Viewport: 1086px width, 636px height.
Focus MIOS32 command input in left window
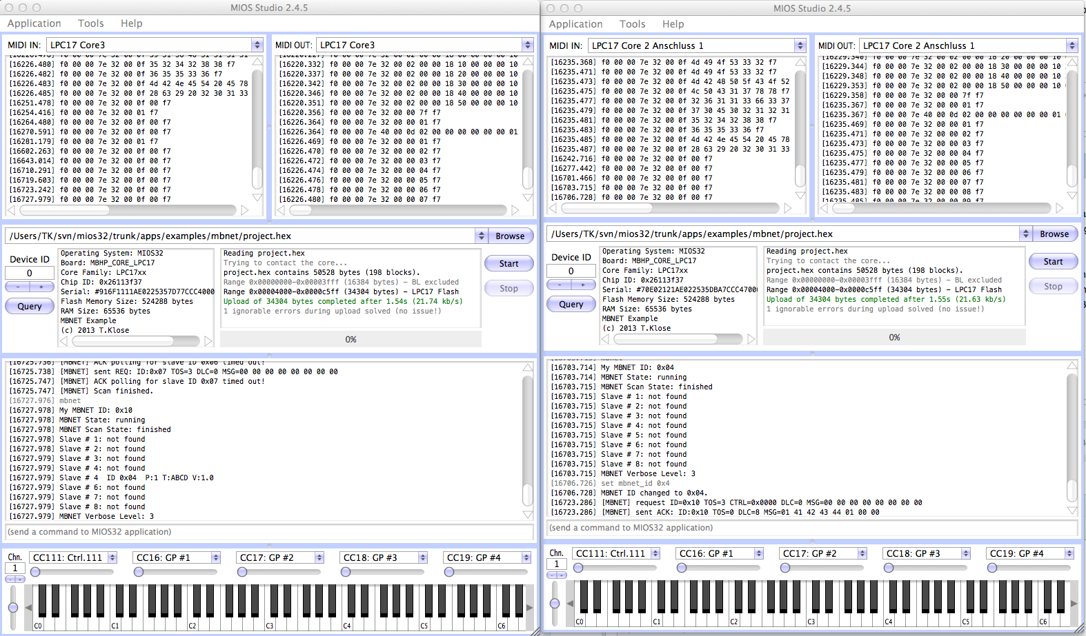(270, 532)
